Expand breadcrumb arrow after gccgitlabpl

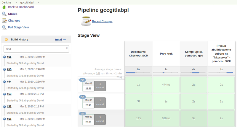39,2
